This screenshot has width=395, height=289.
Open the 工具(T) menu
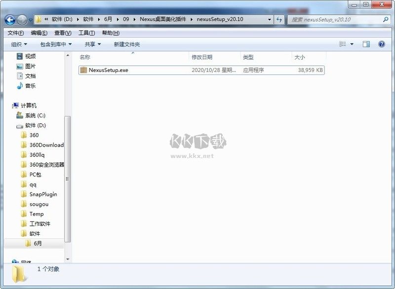[87, 33]
